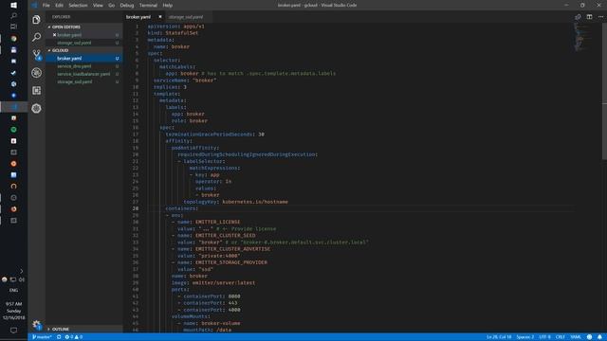
Task: Click the 'replicas: 3' code line
Action: [x=170, y=87]
